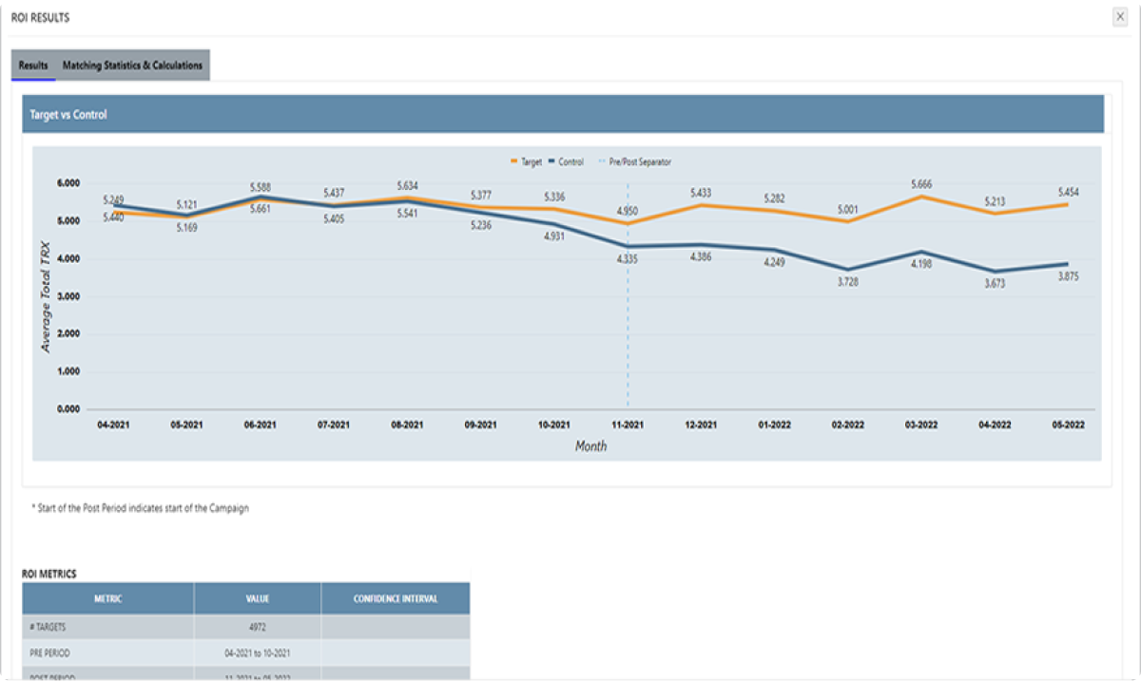Click the VALUE column header
1141x681 pixels.
(x=258, y=598)
